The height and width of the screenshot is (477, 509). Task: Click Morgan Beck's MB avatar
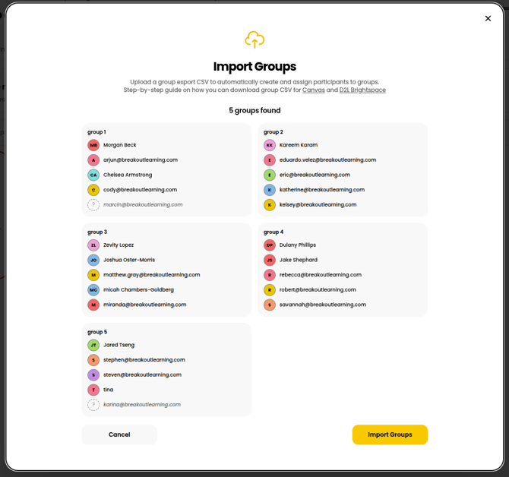point(93,145)
